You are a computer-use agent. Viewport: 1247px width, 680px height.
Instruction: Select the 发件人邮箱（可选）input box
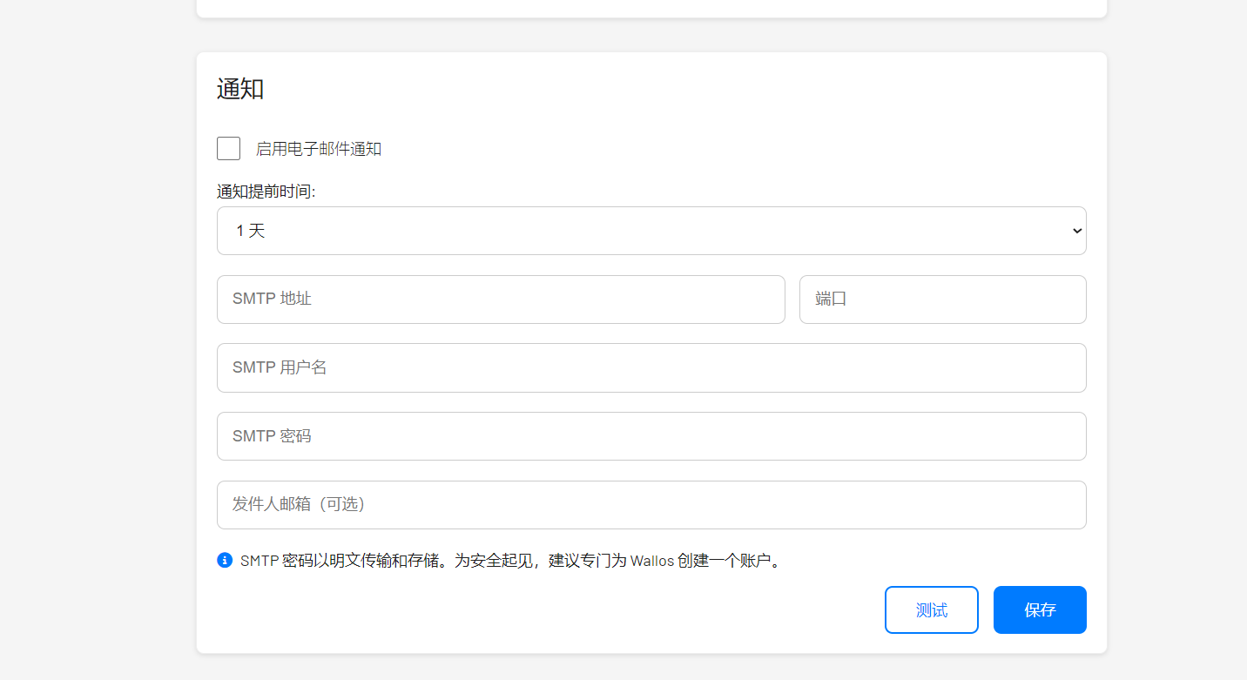(650, 505)
